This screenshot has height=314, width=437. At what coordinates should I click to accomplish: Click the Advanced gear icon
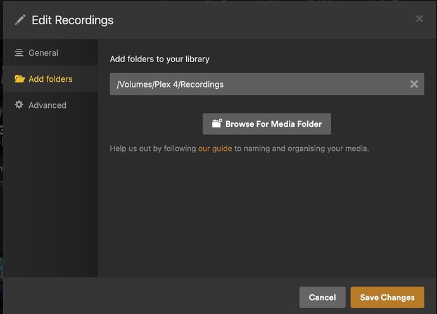(x=20, y=105)
